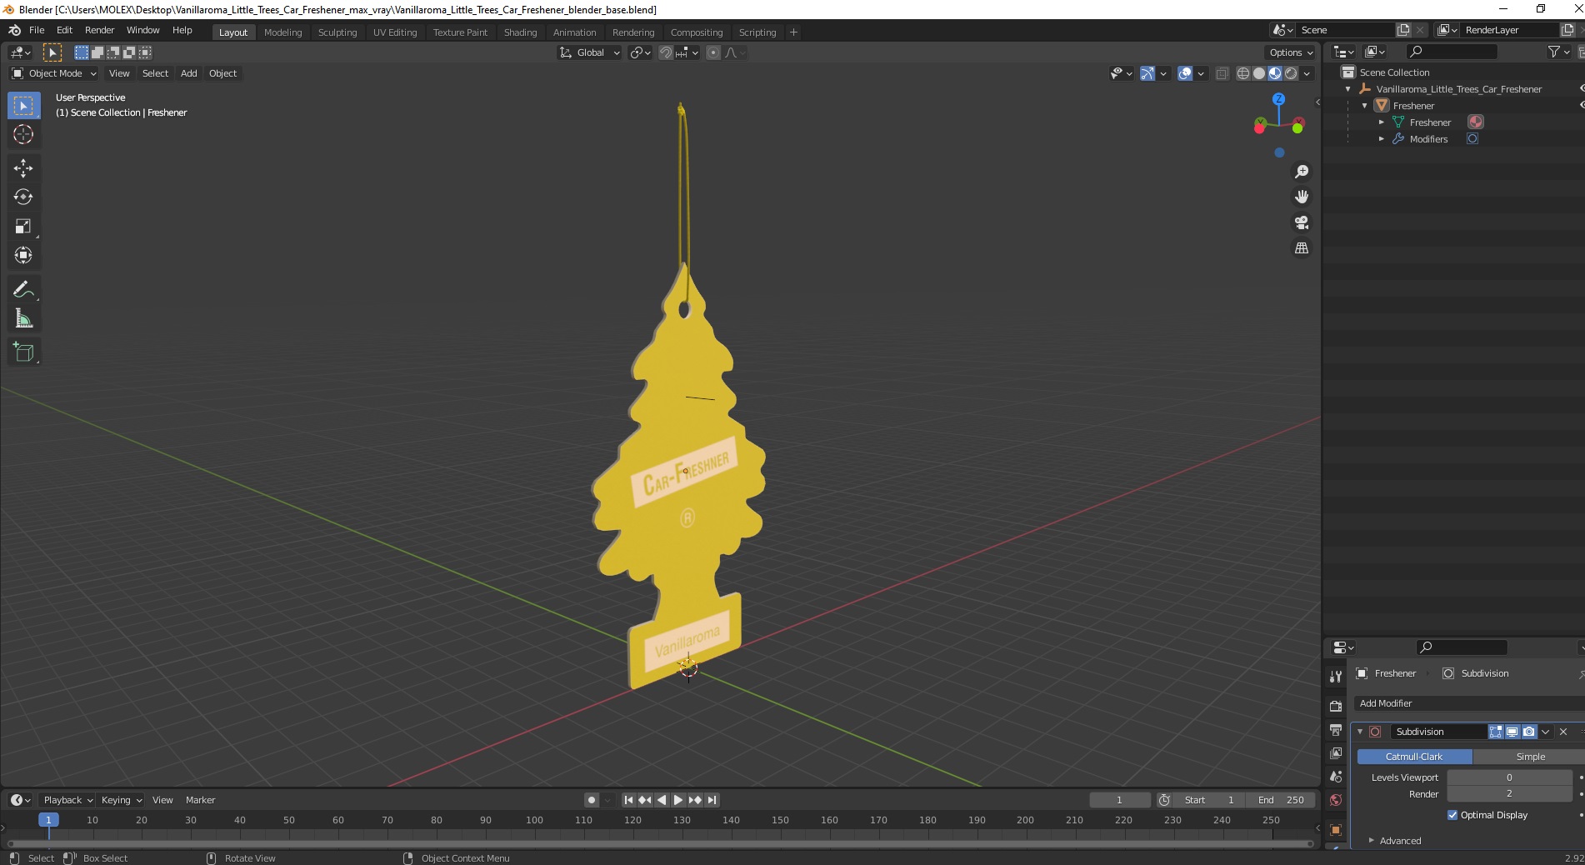This screenshot has height=865, width=1585.
Task: Open the outliner filter dropdown
Action: (1558, 52)
